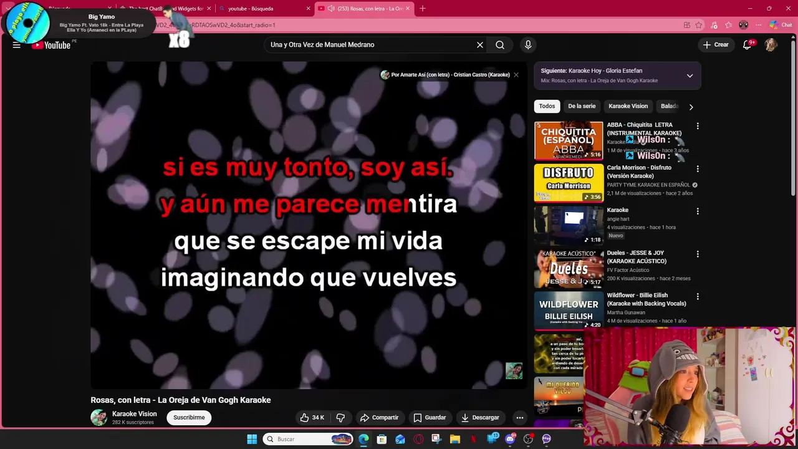Open the YouTube account avatar menu

coord(771,45)
